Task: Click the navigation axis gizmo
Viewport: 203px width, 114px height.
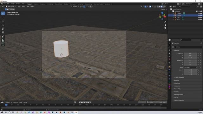Action: [x=162, y=16]
